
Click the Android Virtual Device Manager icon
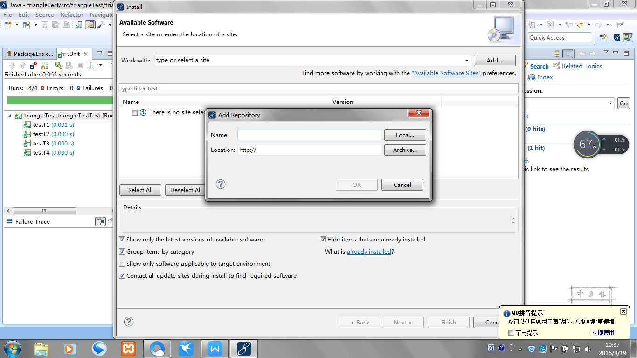point(90,25)
